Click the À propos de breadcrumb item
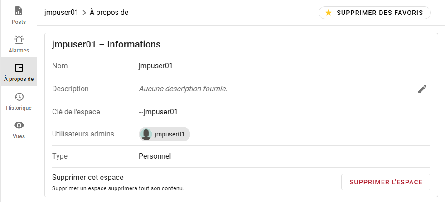Screen dimensions: 445x202 pos(109,13)
